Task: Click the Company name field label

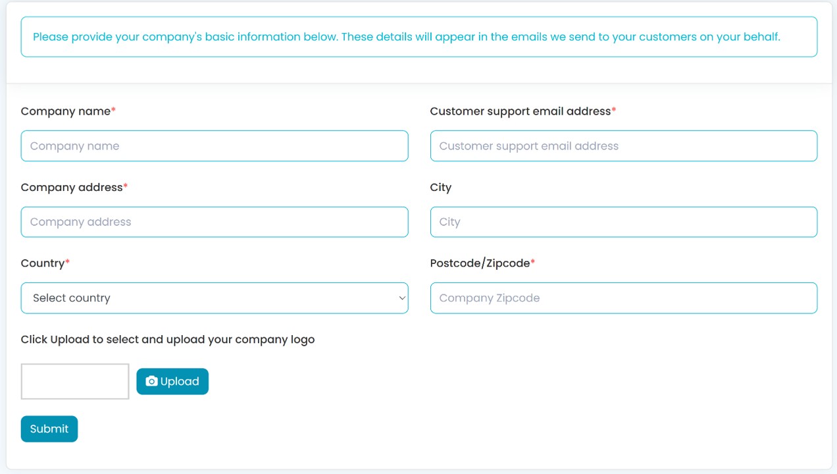Action: pyautogui.click(x=65, y=111)
